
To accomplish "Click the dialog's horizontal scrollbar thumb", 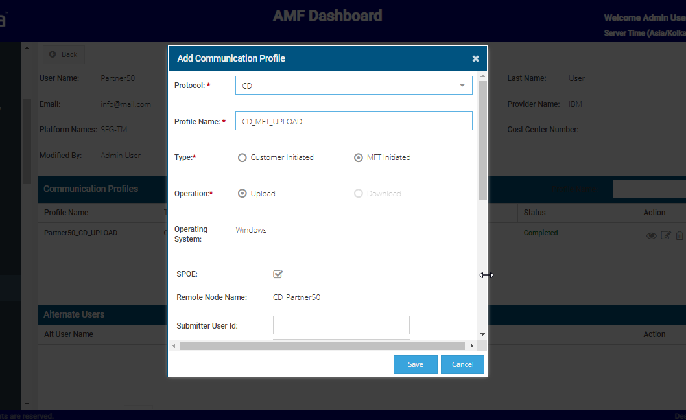I will point(322,346).
